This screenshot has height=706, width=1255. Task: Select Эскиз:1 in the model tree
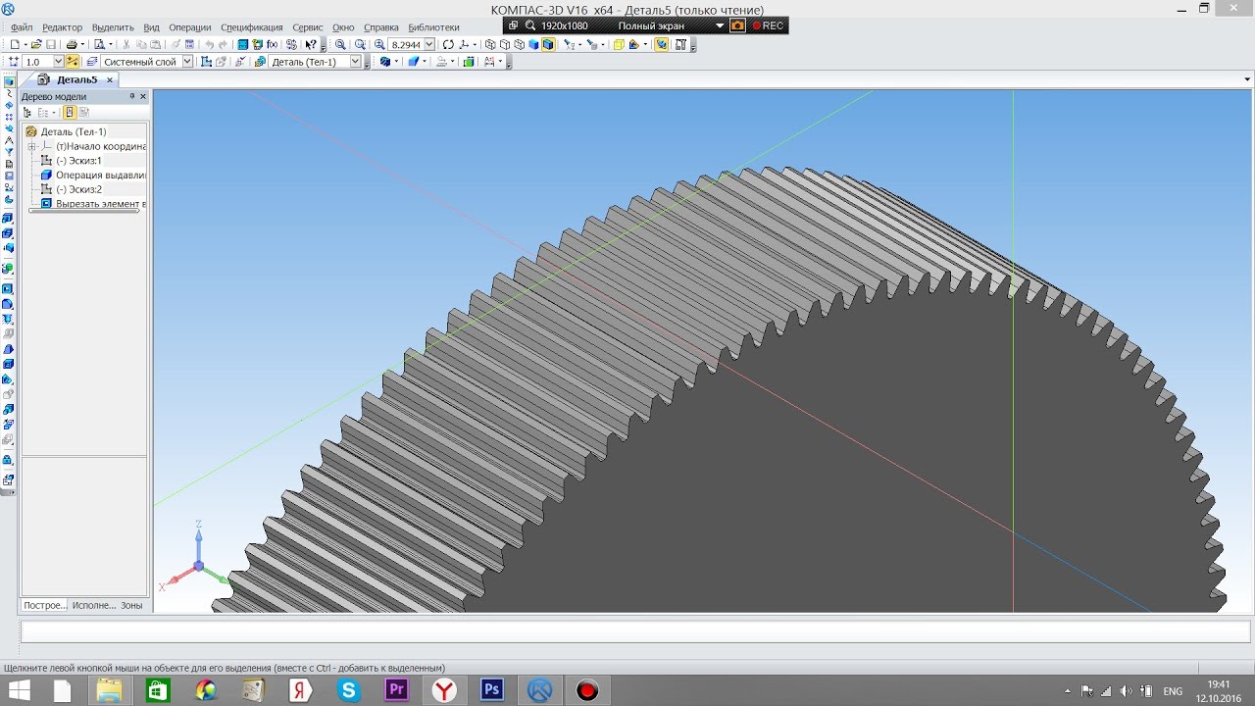click(x=78, y=160)
